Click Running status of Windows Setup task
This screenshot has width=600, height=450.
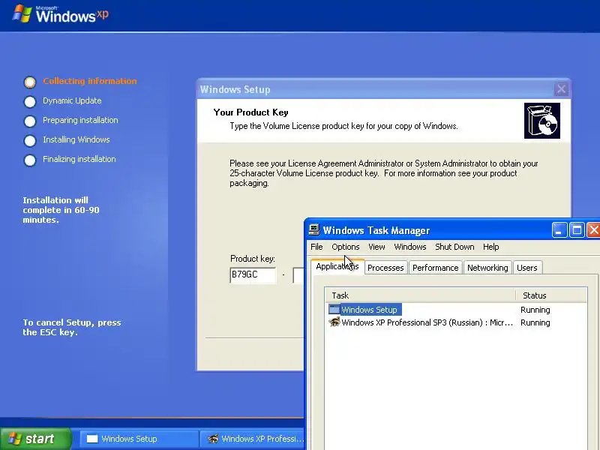535,310
